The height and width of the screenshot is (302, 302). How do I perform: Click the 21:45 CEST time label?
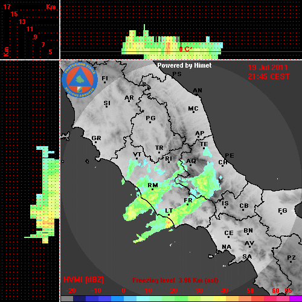269,77
